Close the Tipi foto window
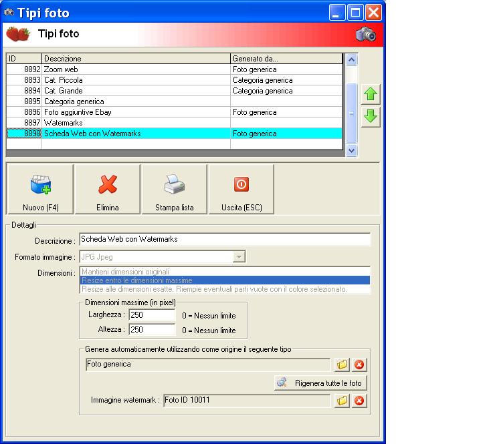Screen dimensions: 489x444 (373, 13)
